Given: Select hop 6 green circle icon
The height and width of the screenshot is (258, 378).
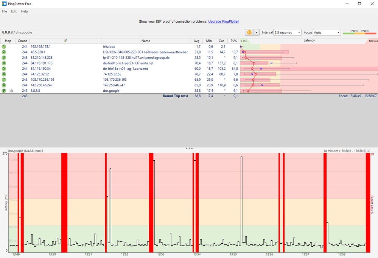Looking at the screenshot, I should (4, 74).
